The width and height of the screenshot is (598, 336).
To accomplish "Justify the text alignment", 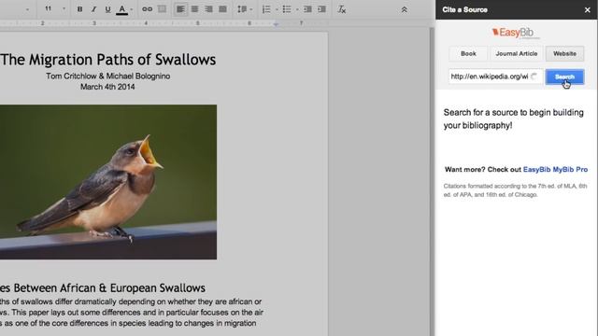I will point(222,9).
